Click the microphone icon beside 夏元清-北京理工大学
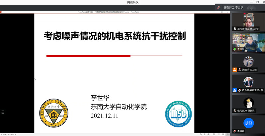Viewport: 265px width, 136px height. coord(235,29)
